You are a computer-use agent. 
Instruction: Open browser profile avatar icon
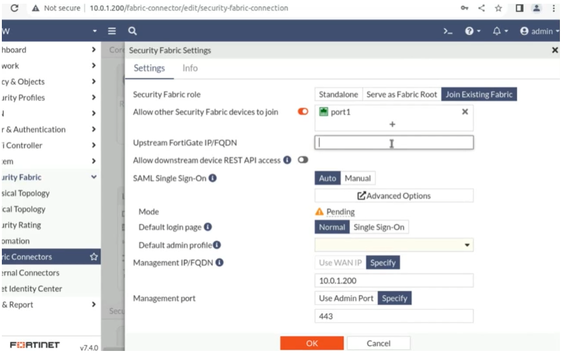(x=537, y=8)
